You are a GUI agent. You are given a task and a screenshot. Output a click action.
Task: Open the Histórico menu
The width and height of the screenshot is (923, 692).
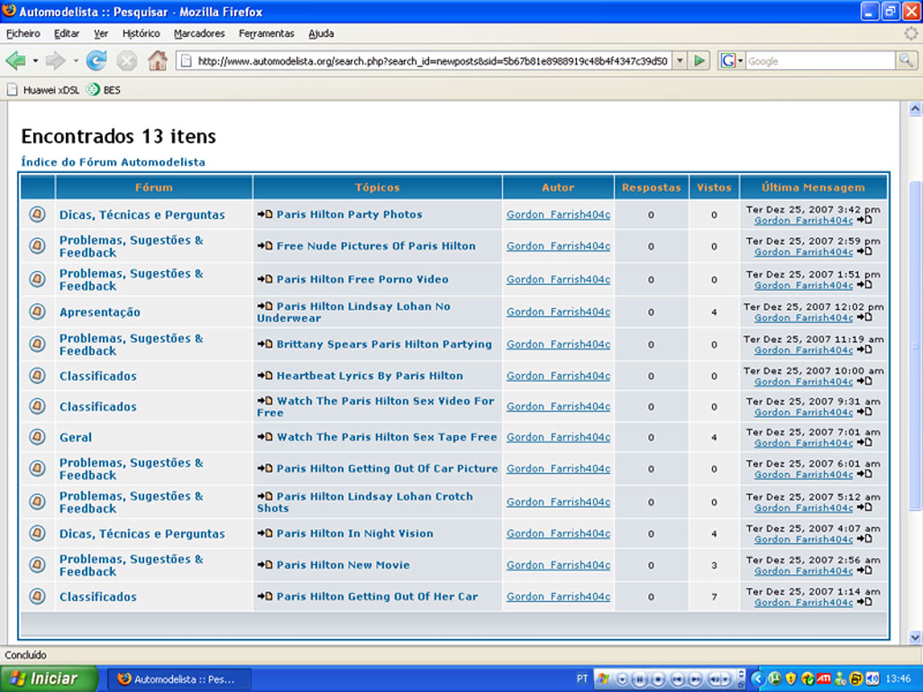pyautogui.click(x=141, y=33)
